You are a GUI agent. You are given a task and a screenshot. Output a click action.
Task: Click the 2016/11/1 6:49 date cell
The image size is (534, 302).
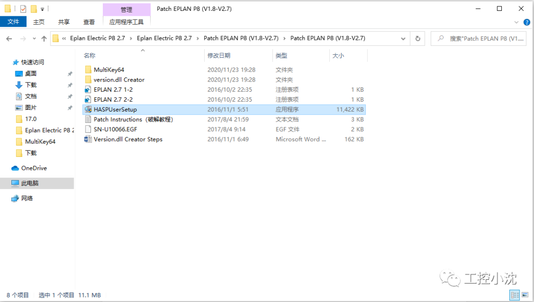click(228, 139)
